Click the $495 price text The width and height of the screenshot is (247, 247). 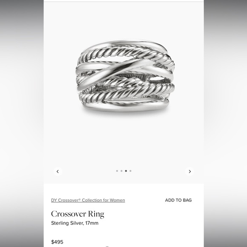(x=57, y=242)
